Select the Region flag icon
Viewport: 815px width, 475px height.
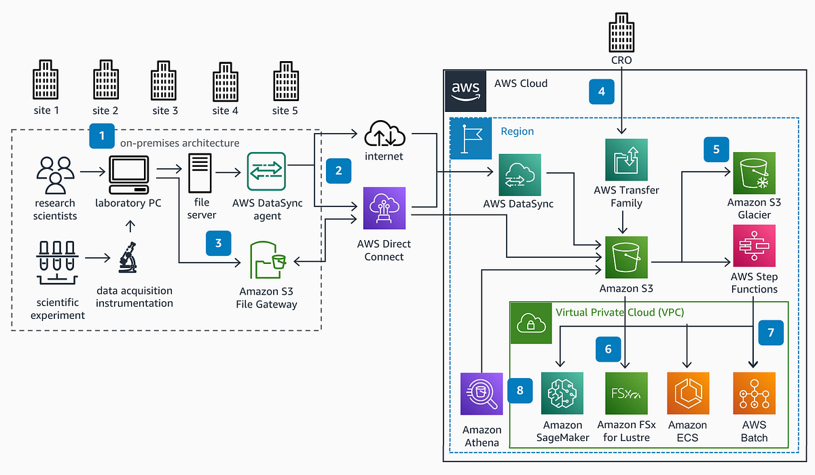(x=471, y=138)
